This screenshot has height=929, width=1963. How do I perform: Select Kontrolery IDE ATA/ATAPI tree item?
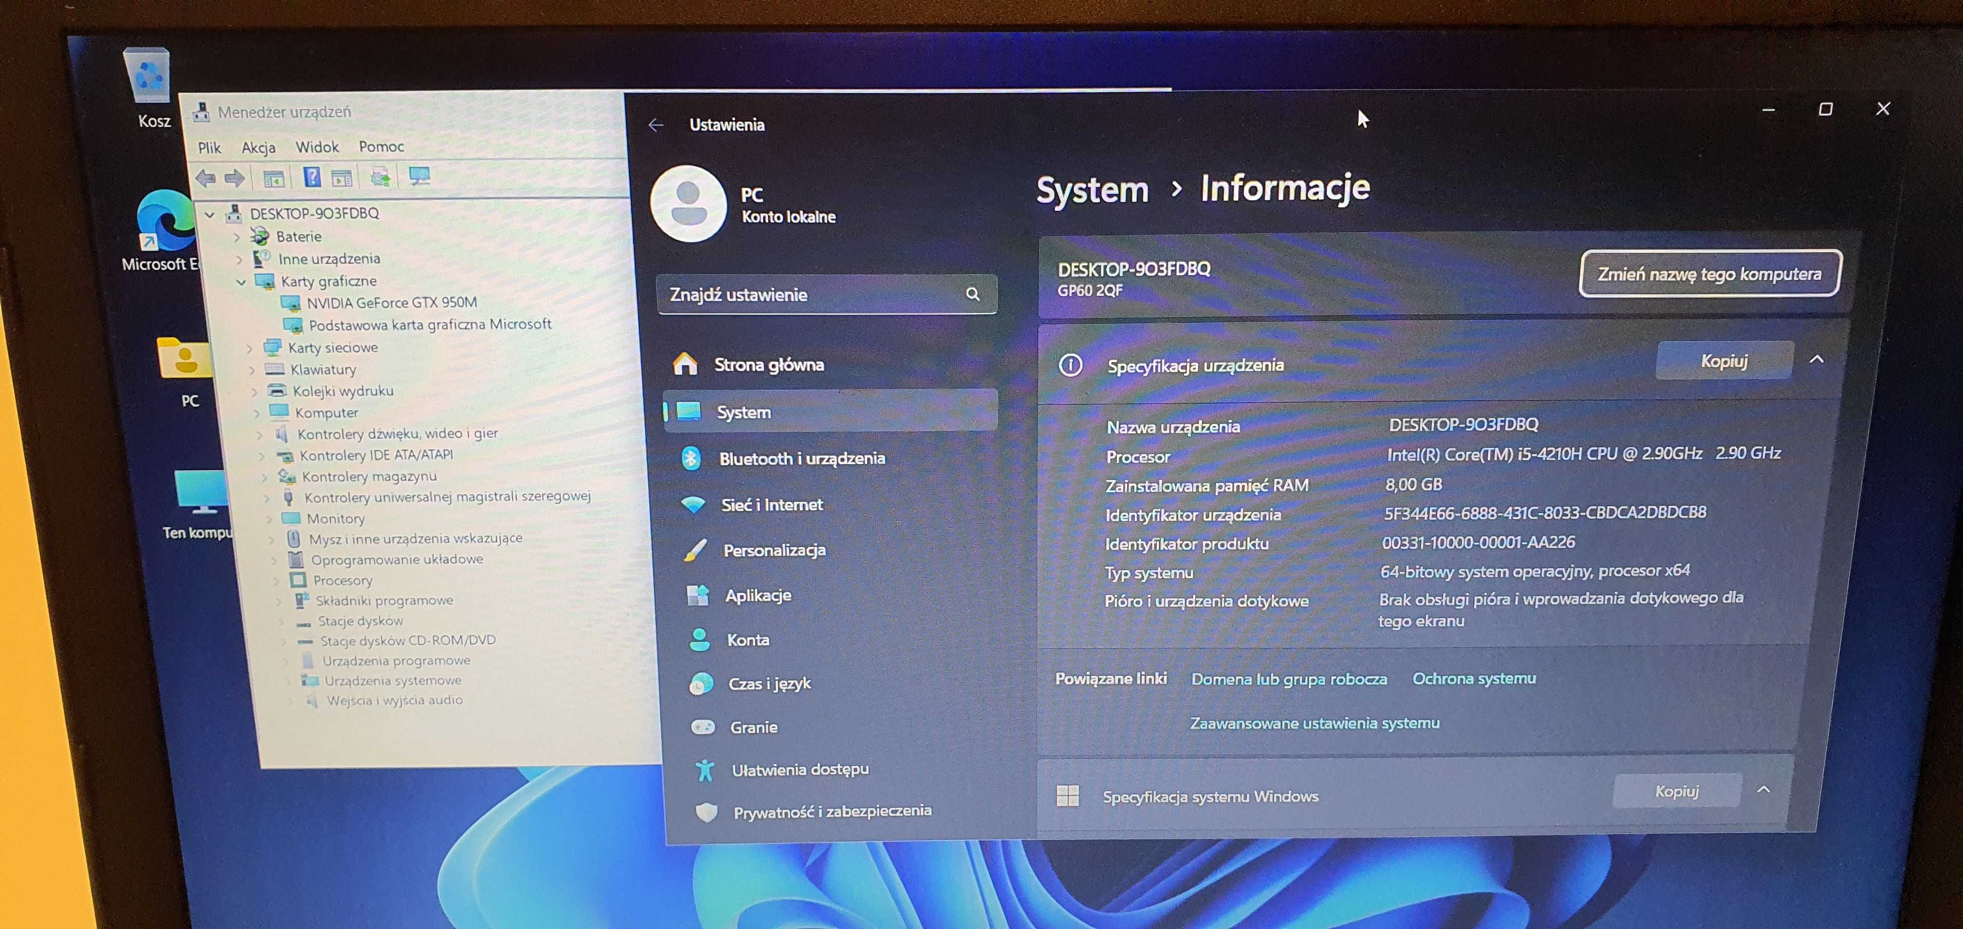(376, 455)
